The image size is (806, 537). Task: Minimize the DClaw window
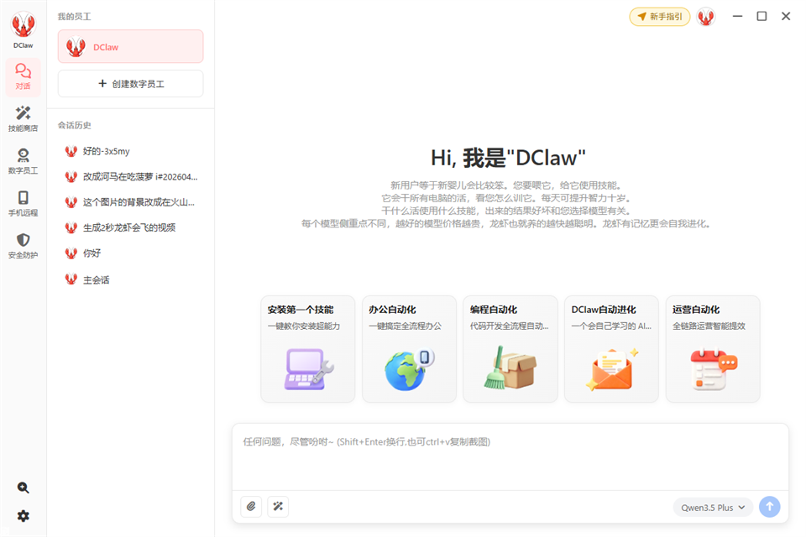click(x=738, y=17)
